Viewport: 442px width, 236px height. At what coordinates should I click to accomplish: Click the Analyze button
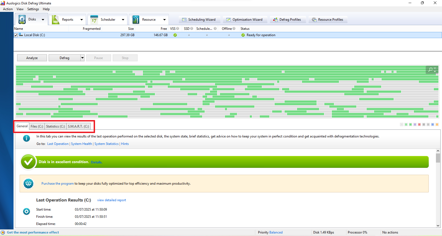click(x=32, y=58)
